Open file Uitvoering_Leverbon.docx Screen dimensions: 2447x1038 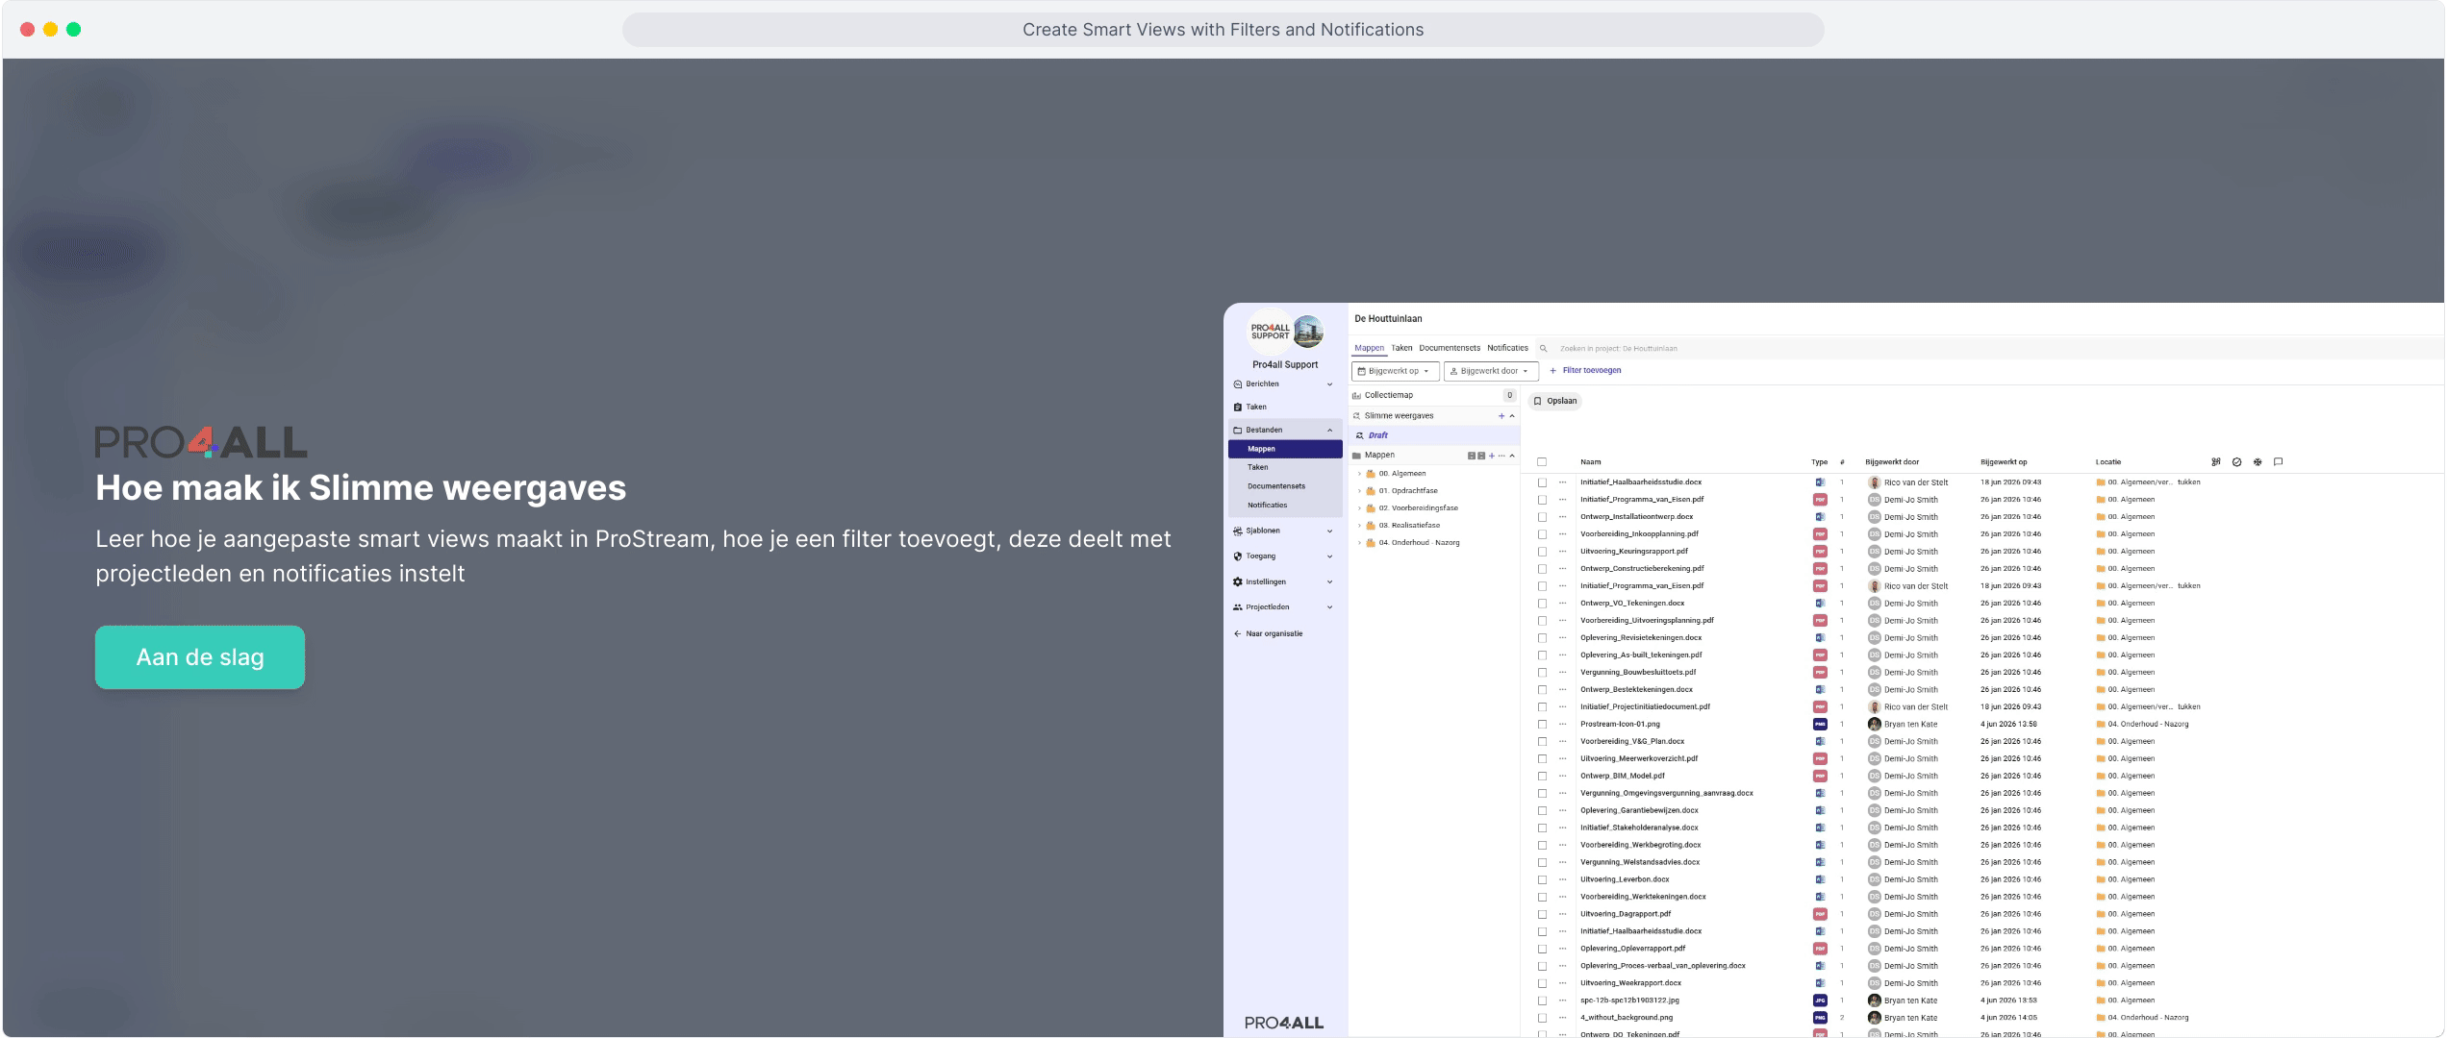[1625, 880]
